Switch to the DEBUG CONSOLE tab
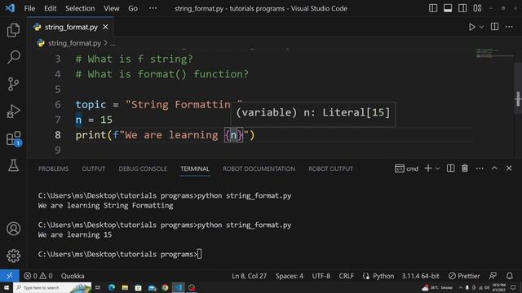 pos(143,168)
